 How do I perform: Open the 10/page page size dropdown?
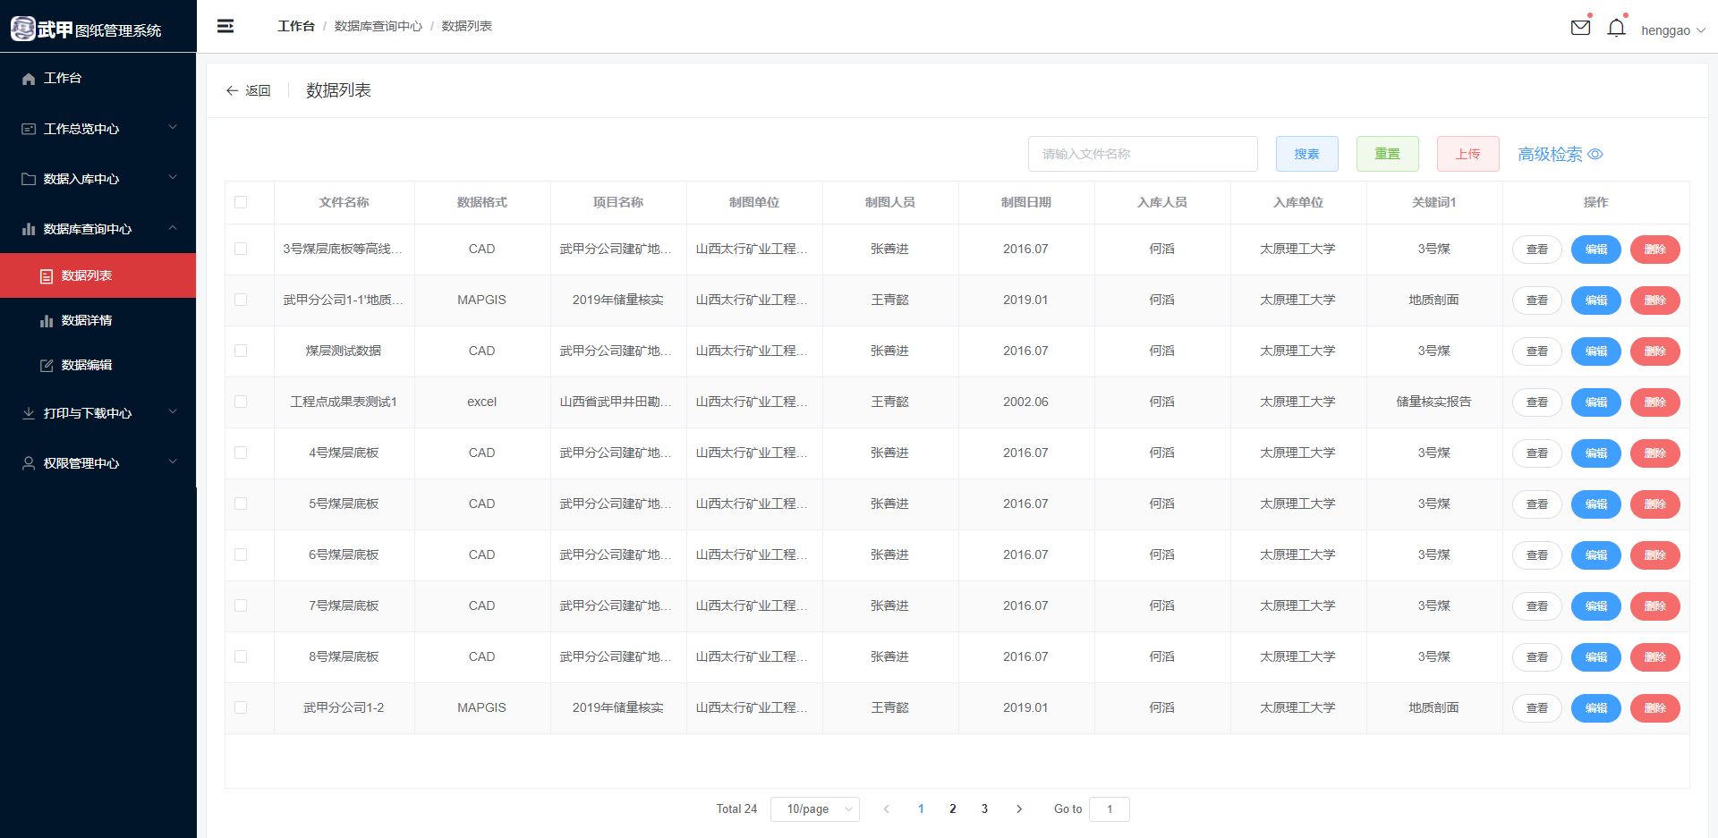[814, 808]
